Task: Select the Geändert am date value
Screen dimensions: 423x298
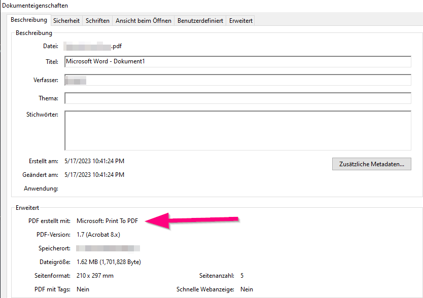Action: click(94, 175)
